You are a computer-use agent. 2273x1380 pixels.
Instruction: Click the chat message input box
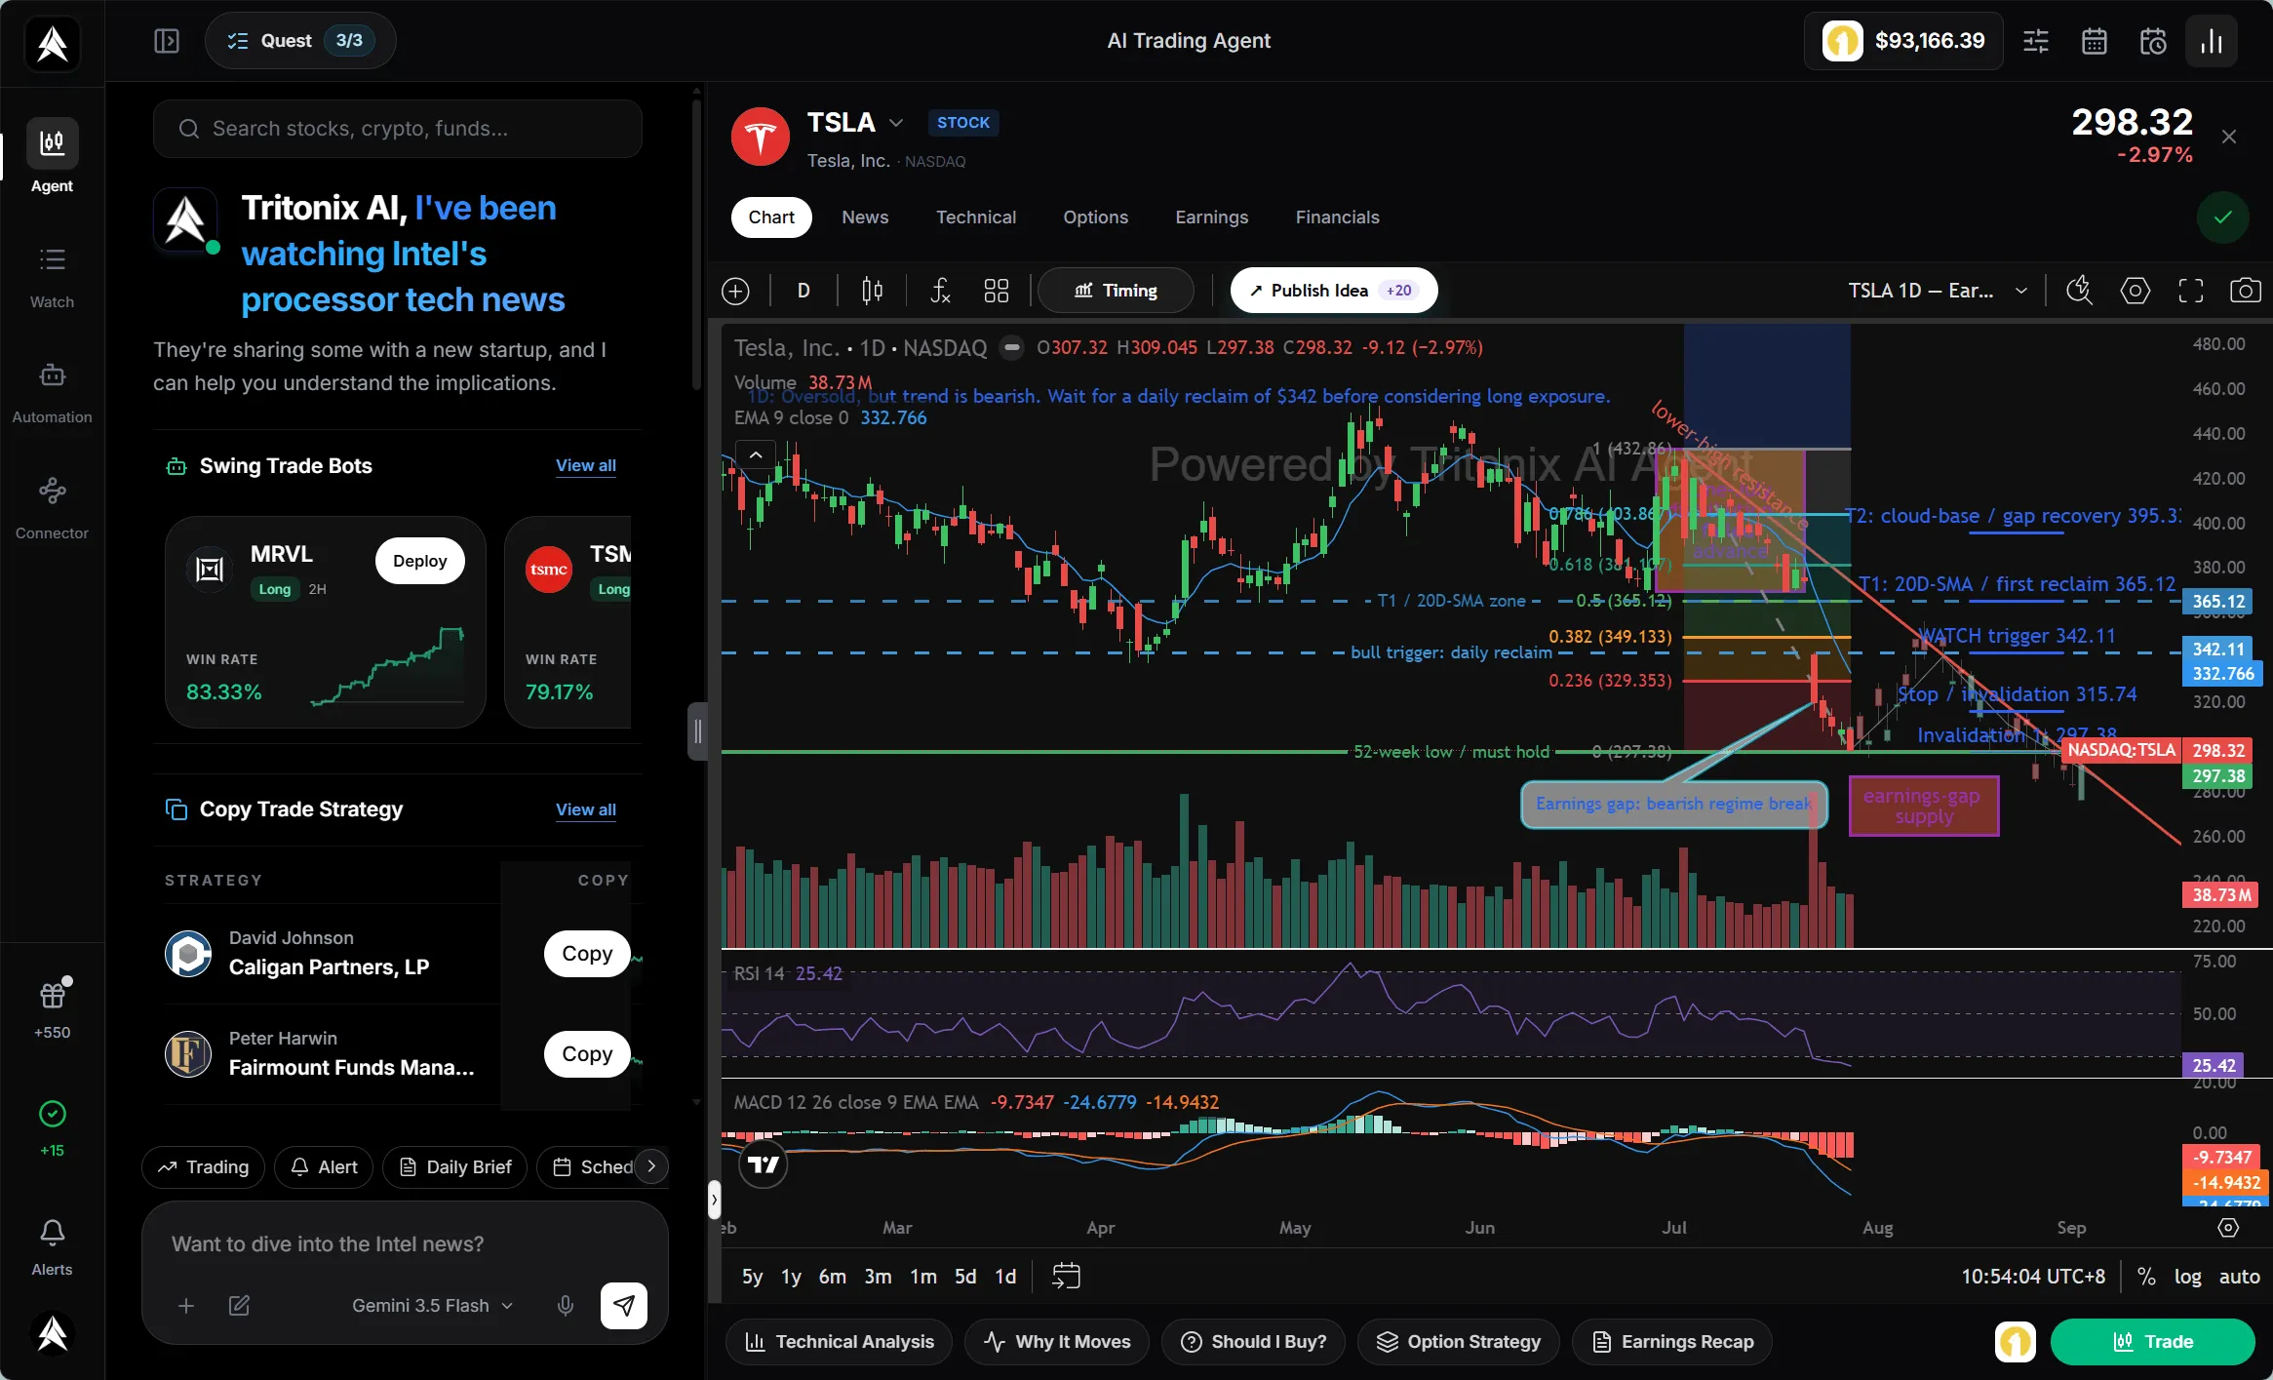[405, 1244]
